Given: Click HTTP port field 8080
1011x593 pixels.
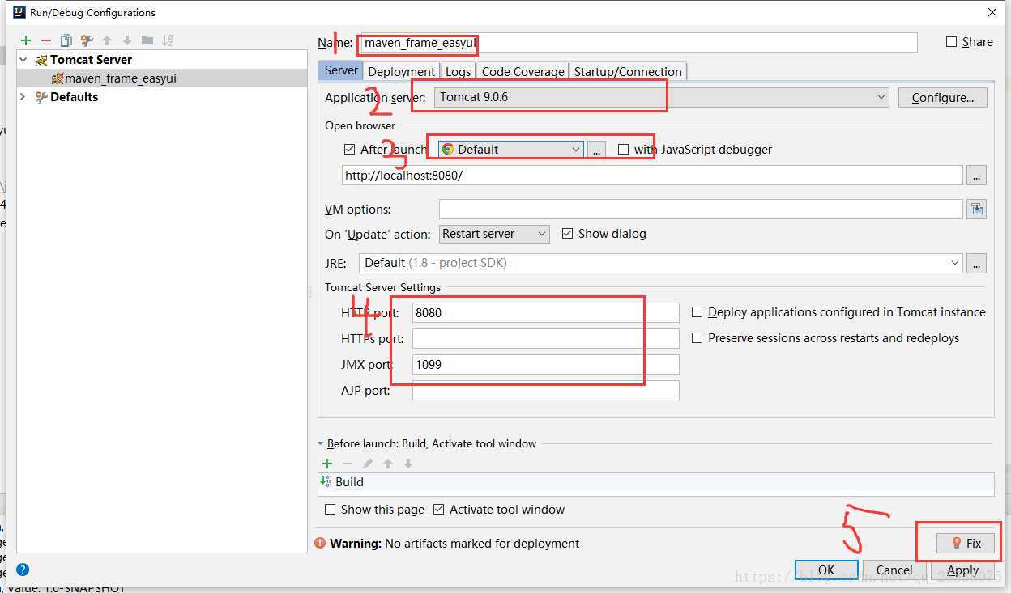Looking at the screenshot, I should pos(545,312).
